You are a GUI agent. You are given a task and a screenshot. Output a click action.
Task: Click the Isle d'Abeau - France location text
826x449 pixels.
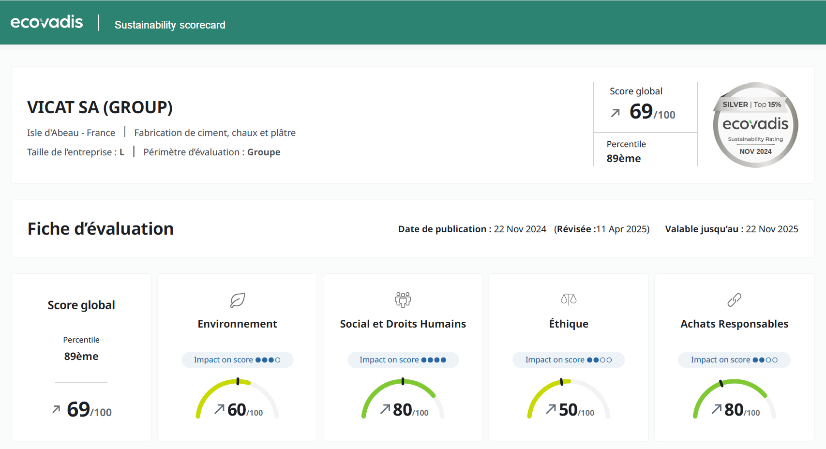pos(71,133)
